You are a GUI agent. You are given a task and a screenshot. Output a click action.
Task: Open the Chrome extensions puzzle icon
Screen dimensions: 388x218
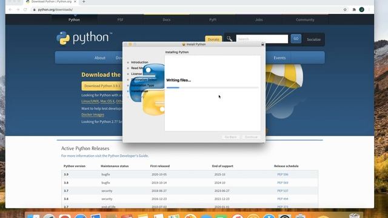click(354, 10)
